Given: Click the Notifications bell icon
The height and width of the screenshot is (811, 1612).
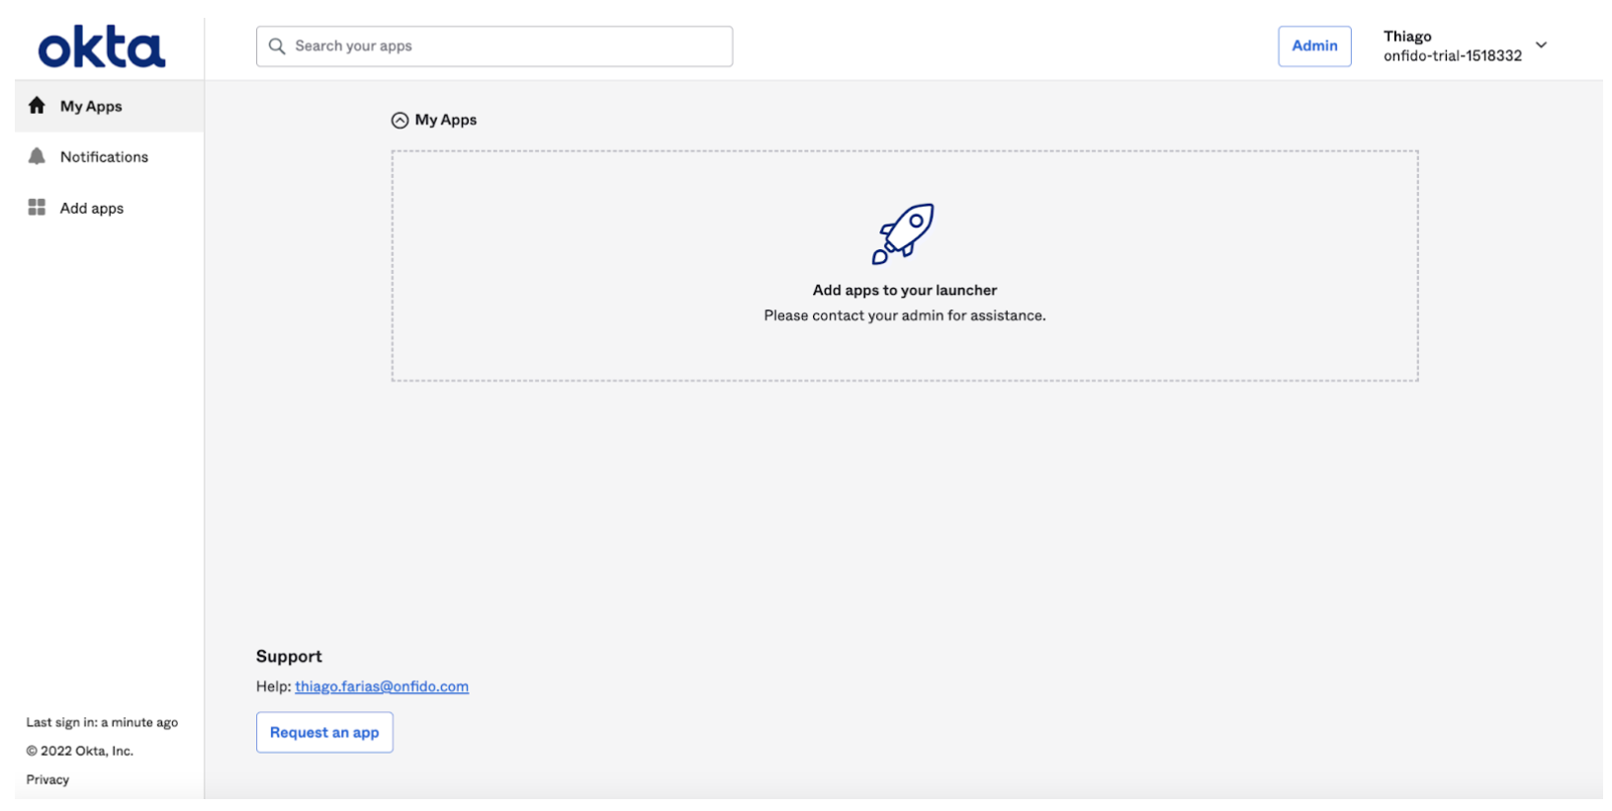Looking at the screenshot, I should point(37,156).
